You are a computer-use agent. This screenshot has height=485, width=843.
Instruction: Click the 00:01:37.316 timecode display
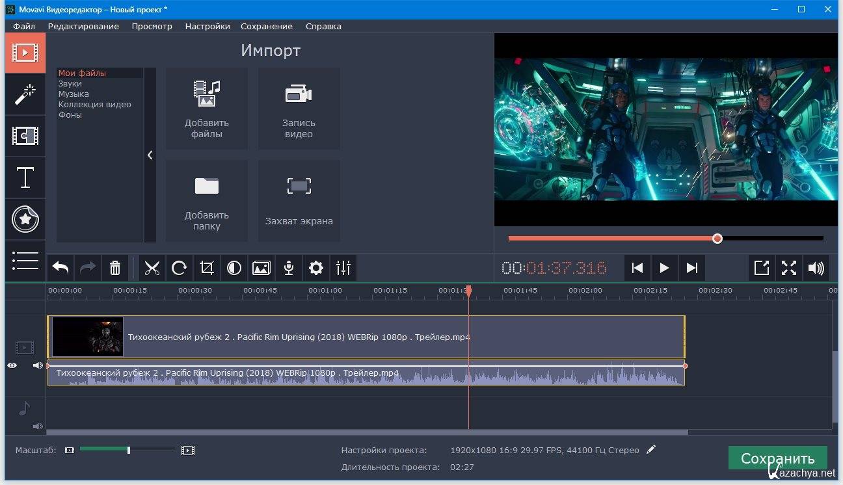click(554, 268)
